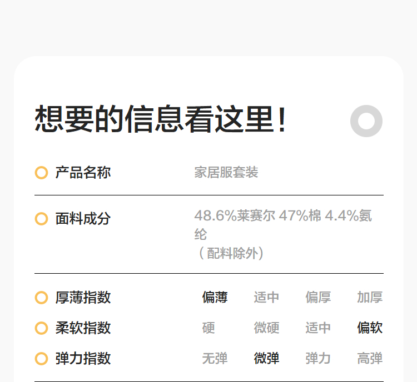Click the large gray ring icon beside the title
This screenshot has width=417, height=382.
(x=366, y=120)
